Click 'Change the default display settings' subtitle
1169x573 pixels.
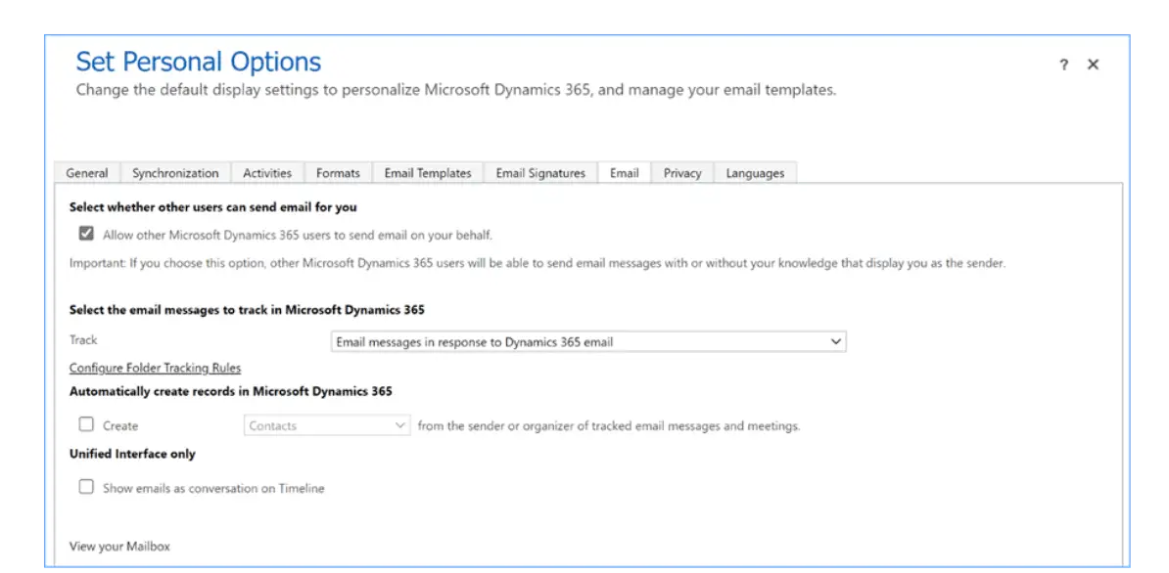(456, 91)
